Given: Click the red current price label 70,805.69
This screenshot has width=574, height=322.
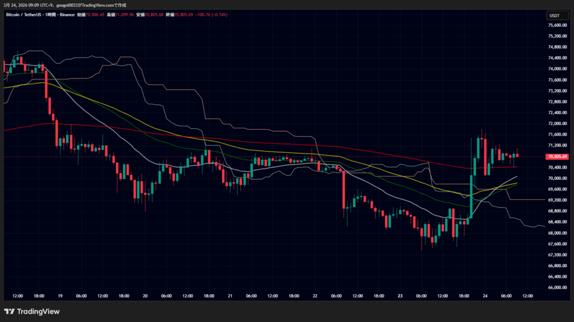Looking at the screenshot, I should click(558, 156).
